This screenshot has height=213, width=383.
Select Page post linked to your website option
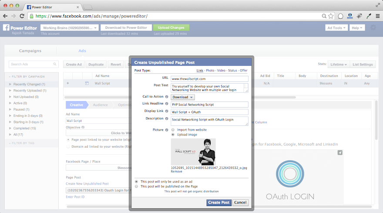click(x=68, y=140)
